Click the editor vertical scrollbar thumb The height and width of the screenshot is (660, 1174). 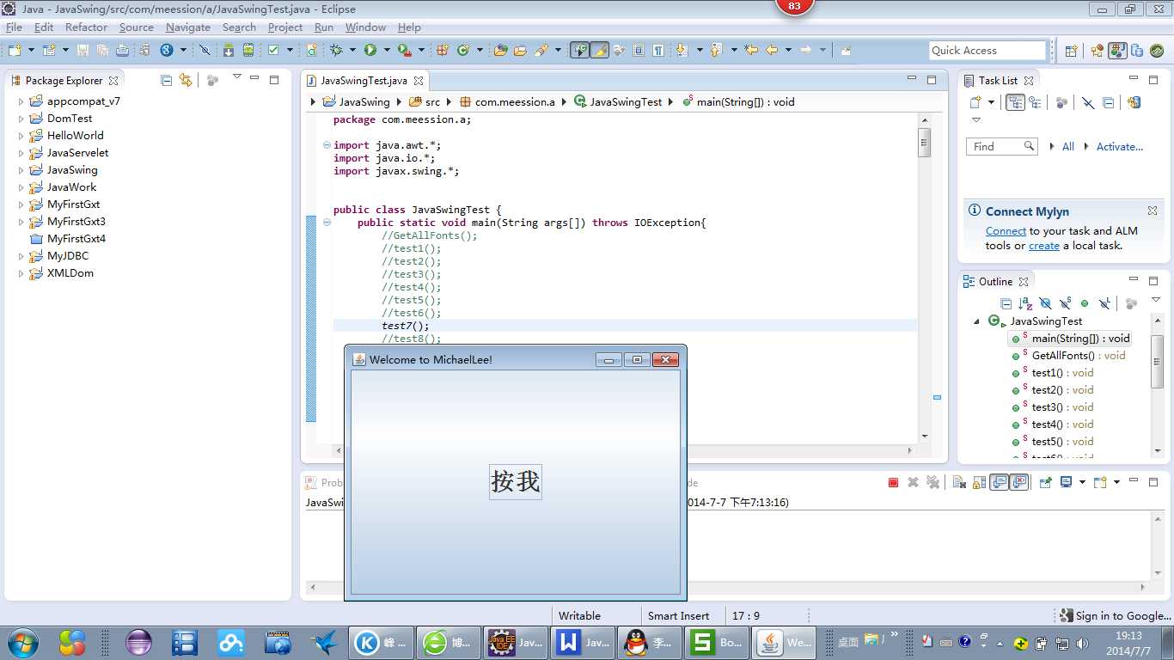click(925, 142)
